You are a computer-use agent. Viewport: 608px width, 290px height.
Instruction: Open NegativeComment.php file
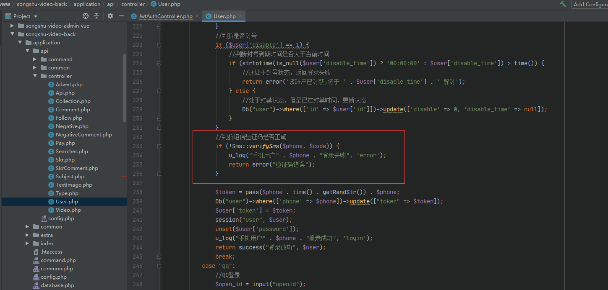pos(84,135)
